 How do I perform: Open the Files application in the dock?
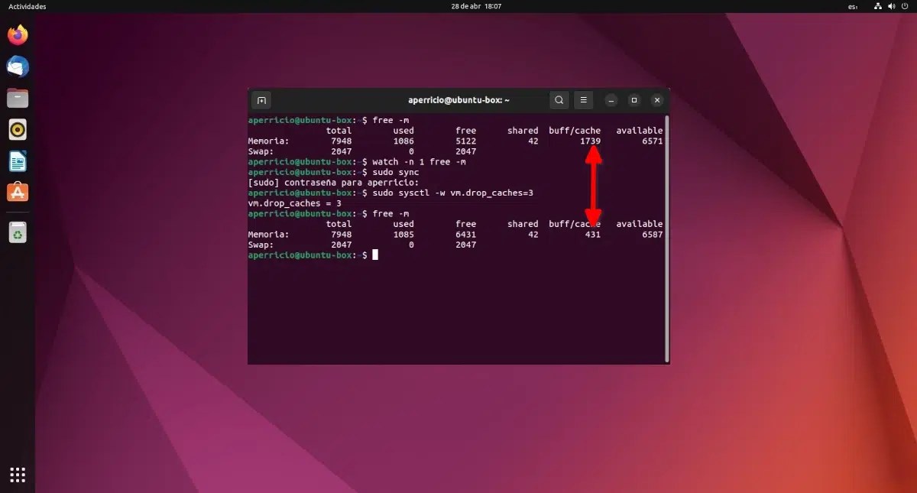coord(17,98)
